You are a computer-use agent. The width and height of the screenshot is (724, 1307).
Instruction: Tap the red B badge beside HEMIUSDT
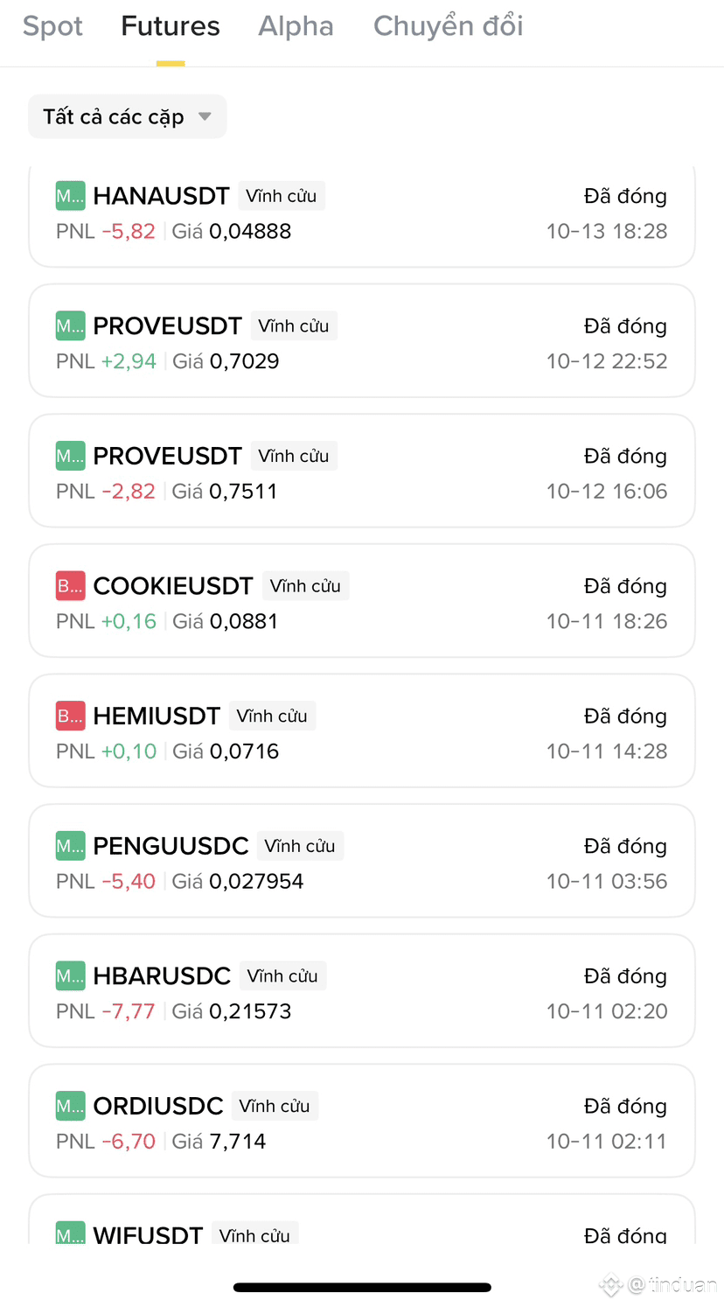(70, 716)
